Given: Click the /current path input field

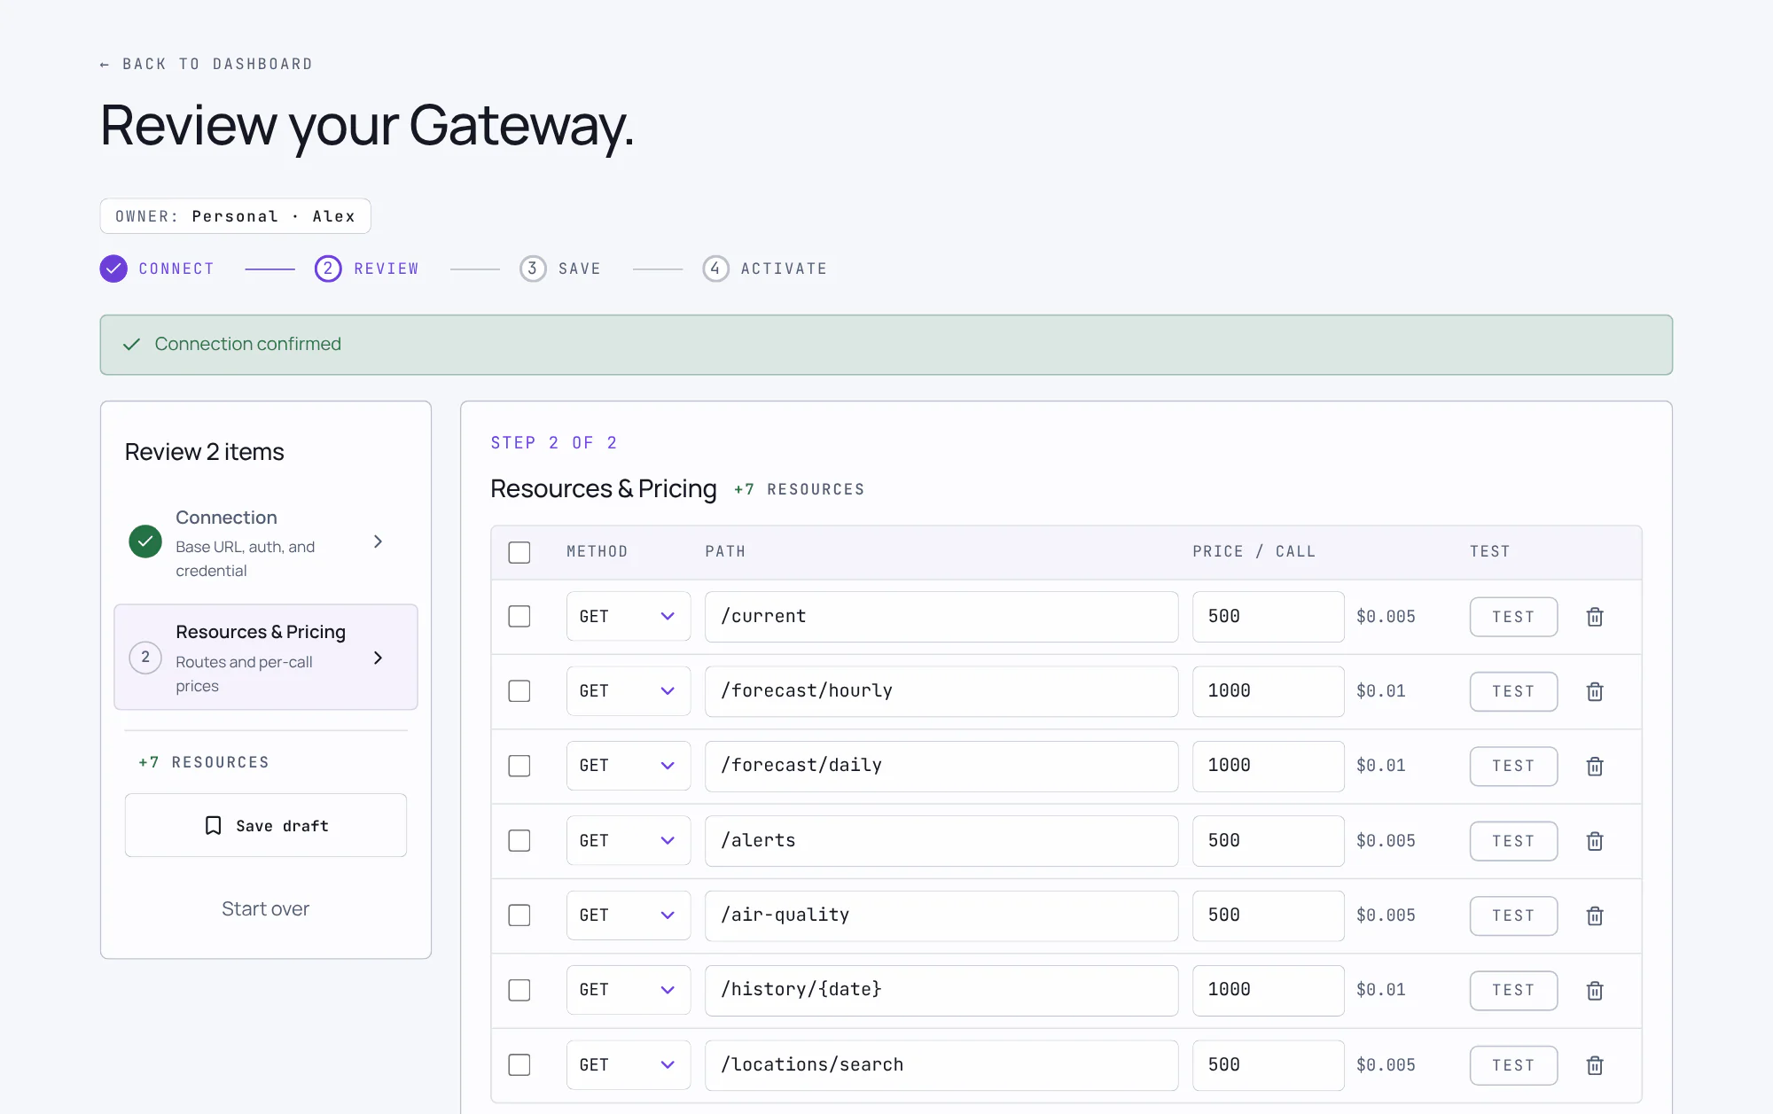Looking at the screenshot, I should (941, 616).
